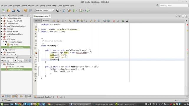Open the Refactor menu
Image resolution: width=189 pixels, height=106 pixels.
(x=31, y=6)
